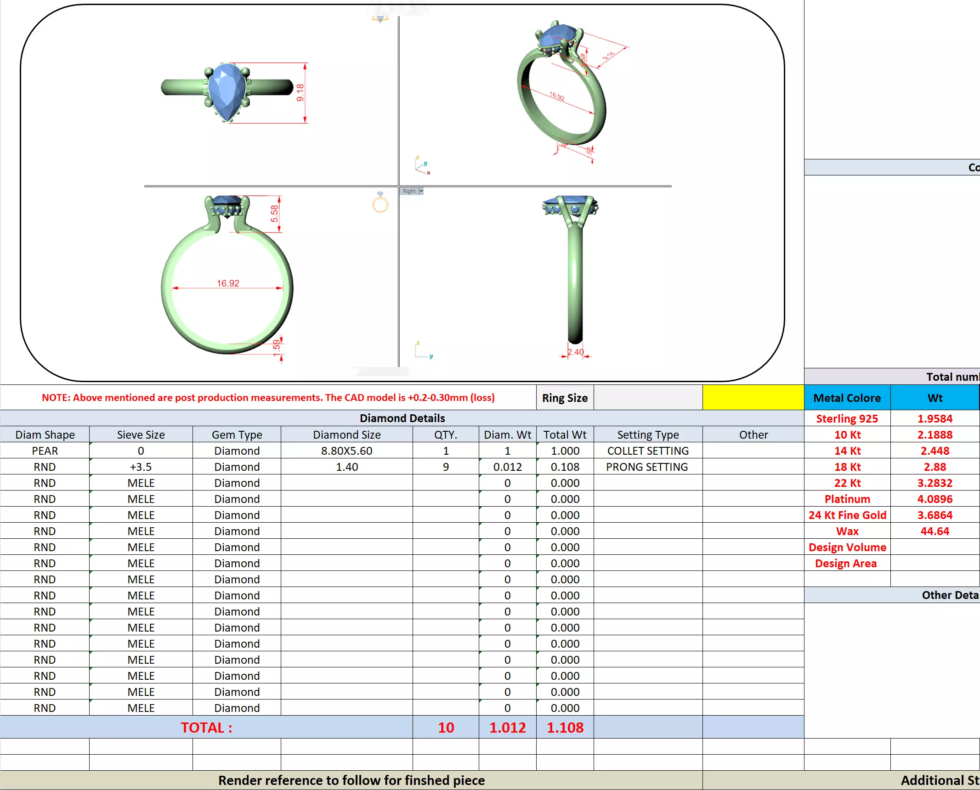Select the blue pear gemstone in top view
Image resolution: width=980 pixels, height=790 pixels.
point(227,91)
